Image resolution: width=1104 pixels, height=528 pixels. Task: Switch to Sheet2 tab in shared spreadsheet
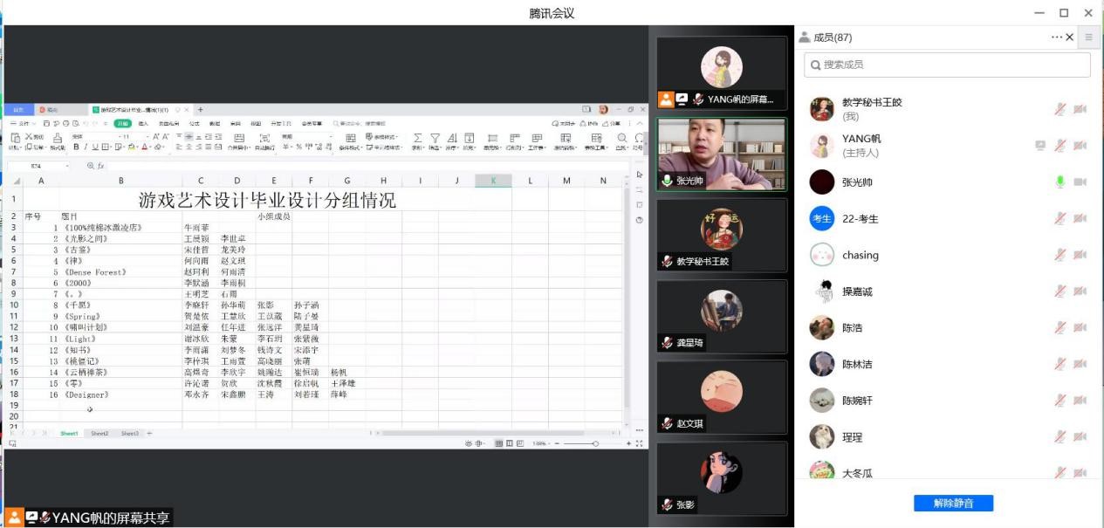click(99, 434)
